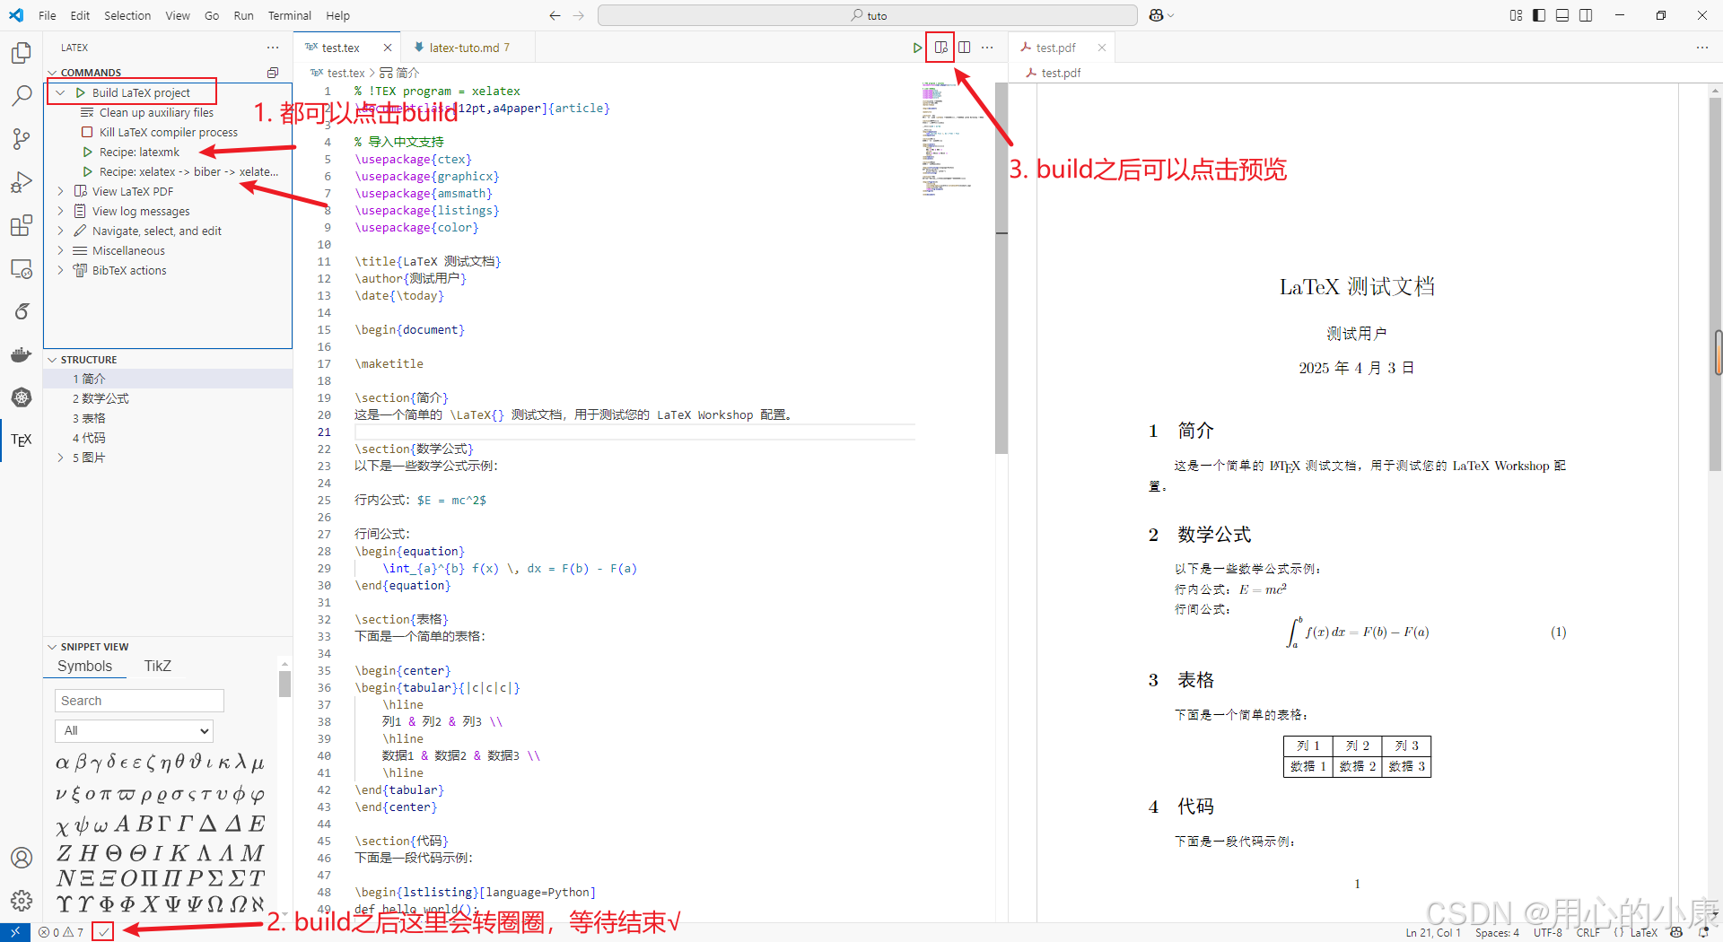Image resolution: width=1723 pixels, height=942 pixels.
Task: Open editor More Actions menu beside split icon
Action: pyautogui.click(x=987, y=48)
